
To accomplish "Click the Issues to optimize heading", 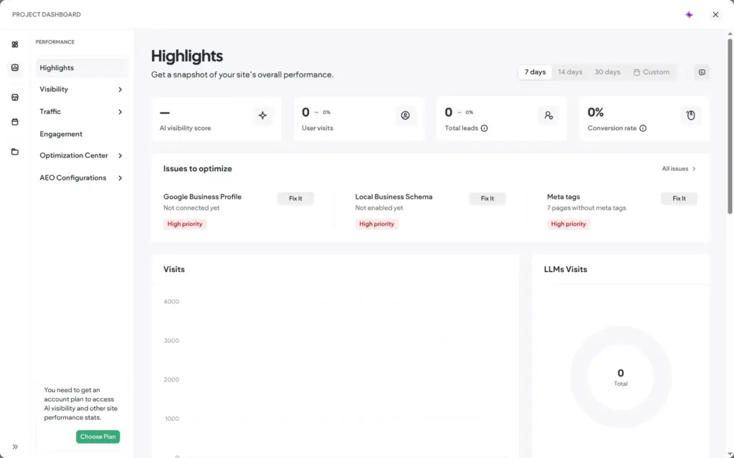I will coord(198,169).
